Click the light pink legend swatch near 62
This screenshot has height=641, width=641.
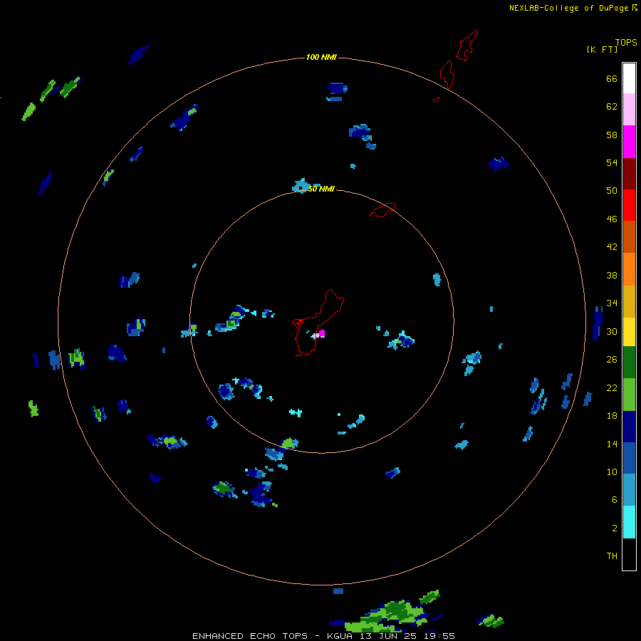point(629,109)
